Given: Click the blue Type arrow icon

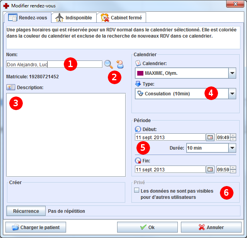Looking at the screenshot, I should tap(138, 84).
